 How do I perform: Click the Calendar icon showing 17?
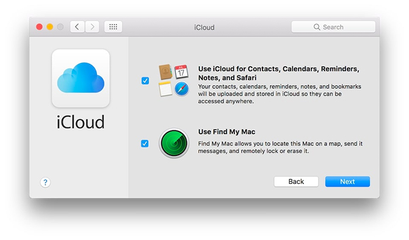pyautogui.click(x=181, y=73)
